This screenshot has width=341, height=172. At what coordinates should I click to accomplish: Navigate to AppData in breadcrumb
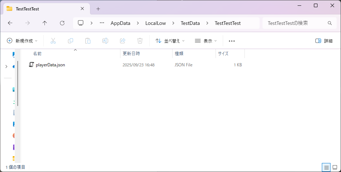[120, 23]
